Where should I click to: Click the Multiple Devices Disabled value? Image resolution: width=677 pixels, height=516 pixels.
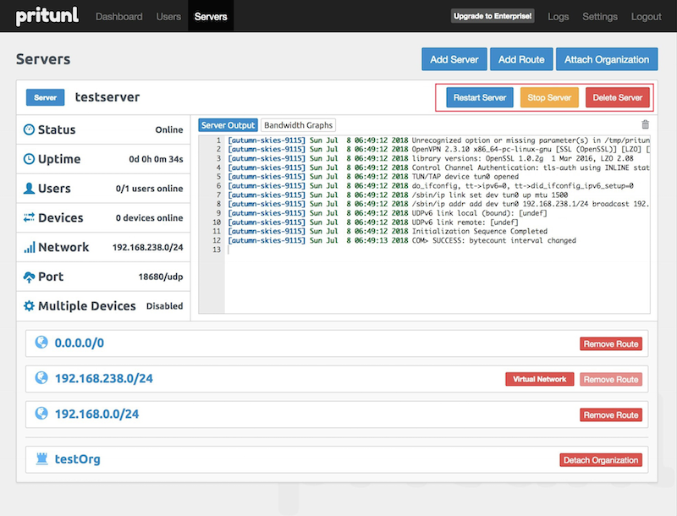[164, 306]
